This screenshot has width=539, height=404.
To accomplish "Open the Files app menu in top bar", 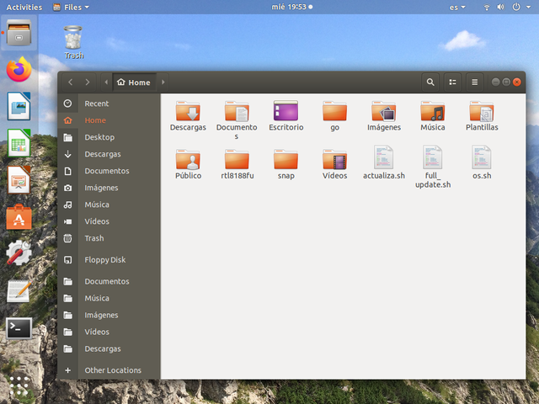I will (x=70, y=7).
